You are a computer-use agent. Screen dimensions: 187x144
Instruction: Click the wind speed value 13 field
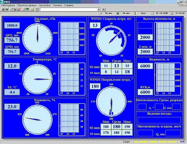coord(95,25)
